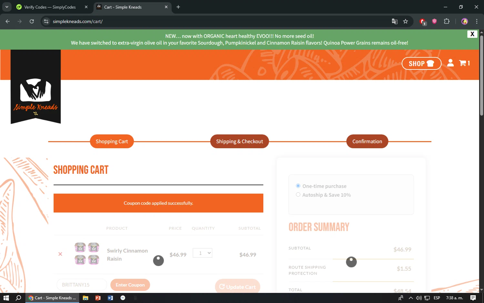Click the Swirly Cinnamon Raisin product thumbnail
Viewport: 484px width, 303px height.
click(x=87, y=254)
